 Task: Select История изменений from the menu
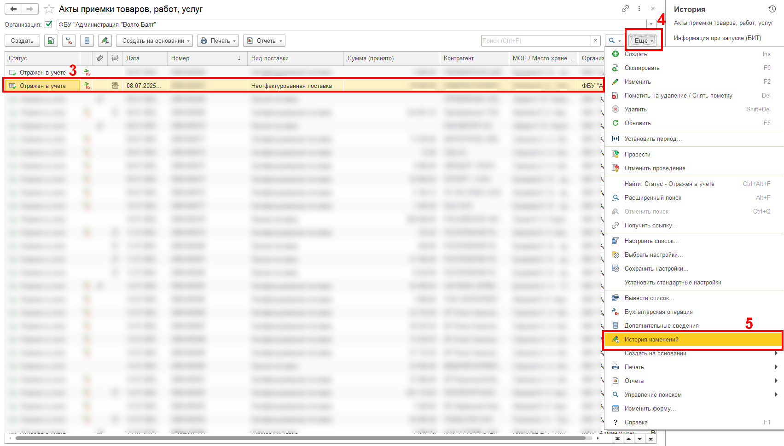click(x=651, y=340)
